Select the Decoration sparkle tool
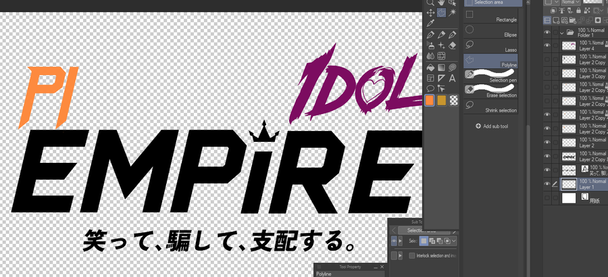The width and height of the screenshot is (608, 277). 441,45
